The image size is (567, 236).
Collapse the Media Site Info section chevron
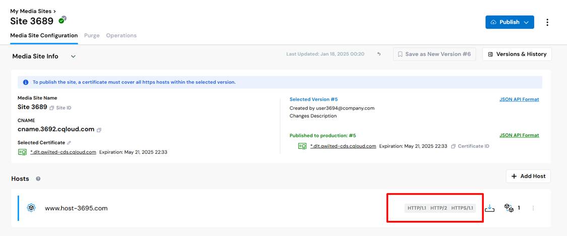tap(73, 56)
